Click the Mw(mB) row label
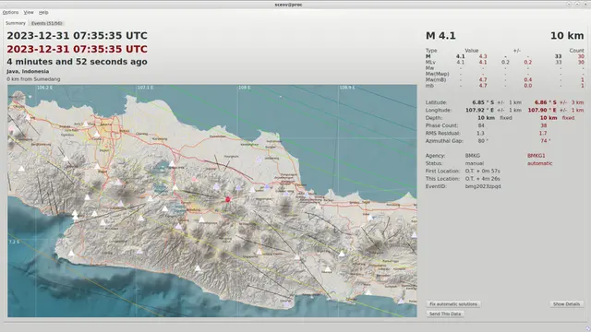The width and height of the screenshot is (591, 332). [436, 80]
